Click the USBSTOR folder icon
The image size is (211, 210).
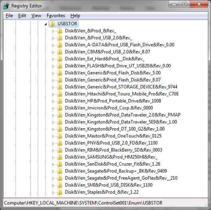52,24
